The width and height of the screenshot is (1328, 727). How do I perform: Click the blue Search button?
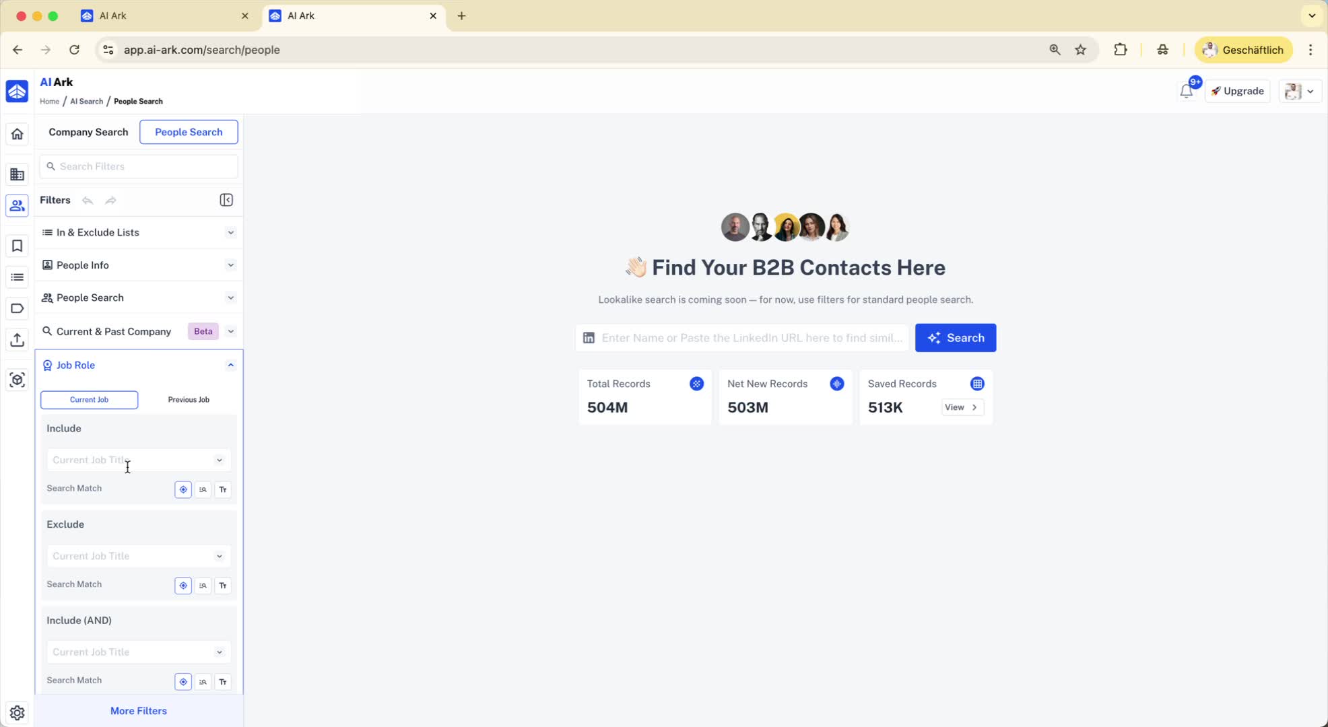point(955,338)
